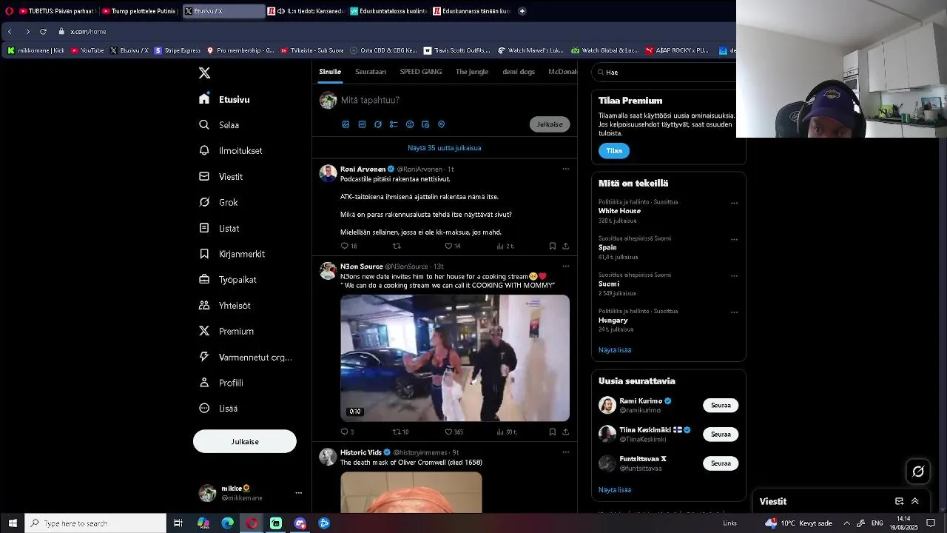Open Listat in sidebar
This screenshot has width=947, height=533.
tap(219, 228)
